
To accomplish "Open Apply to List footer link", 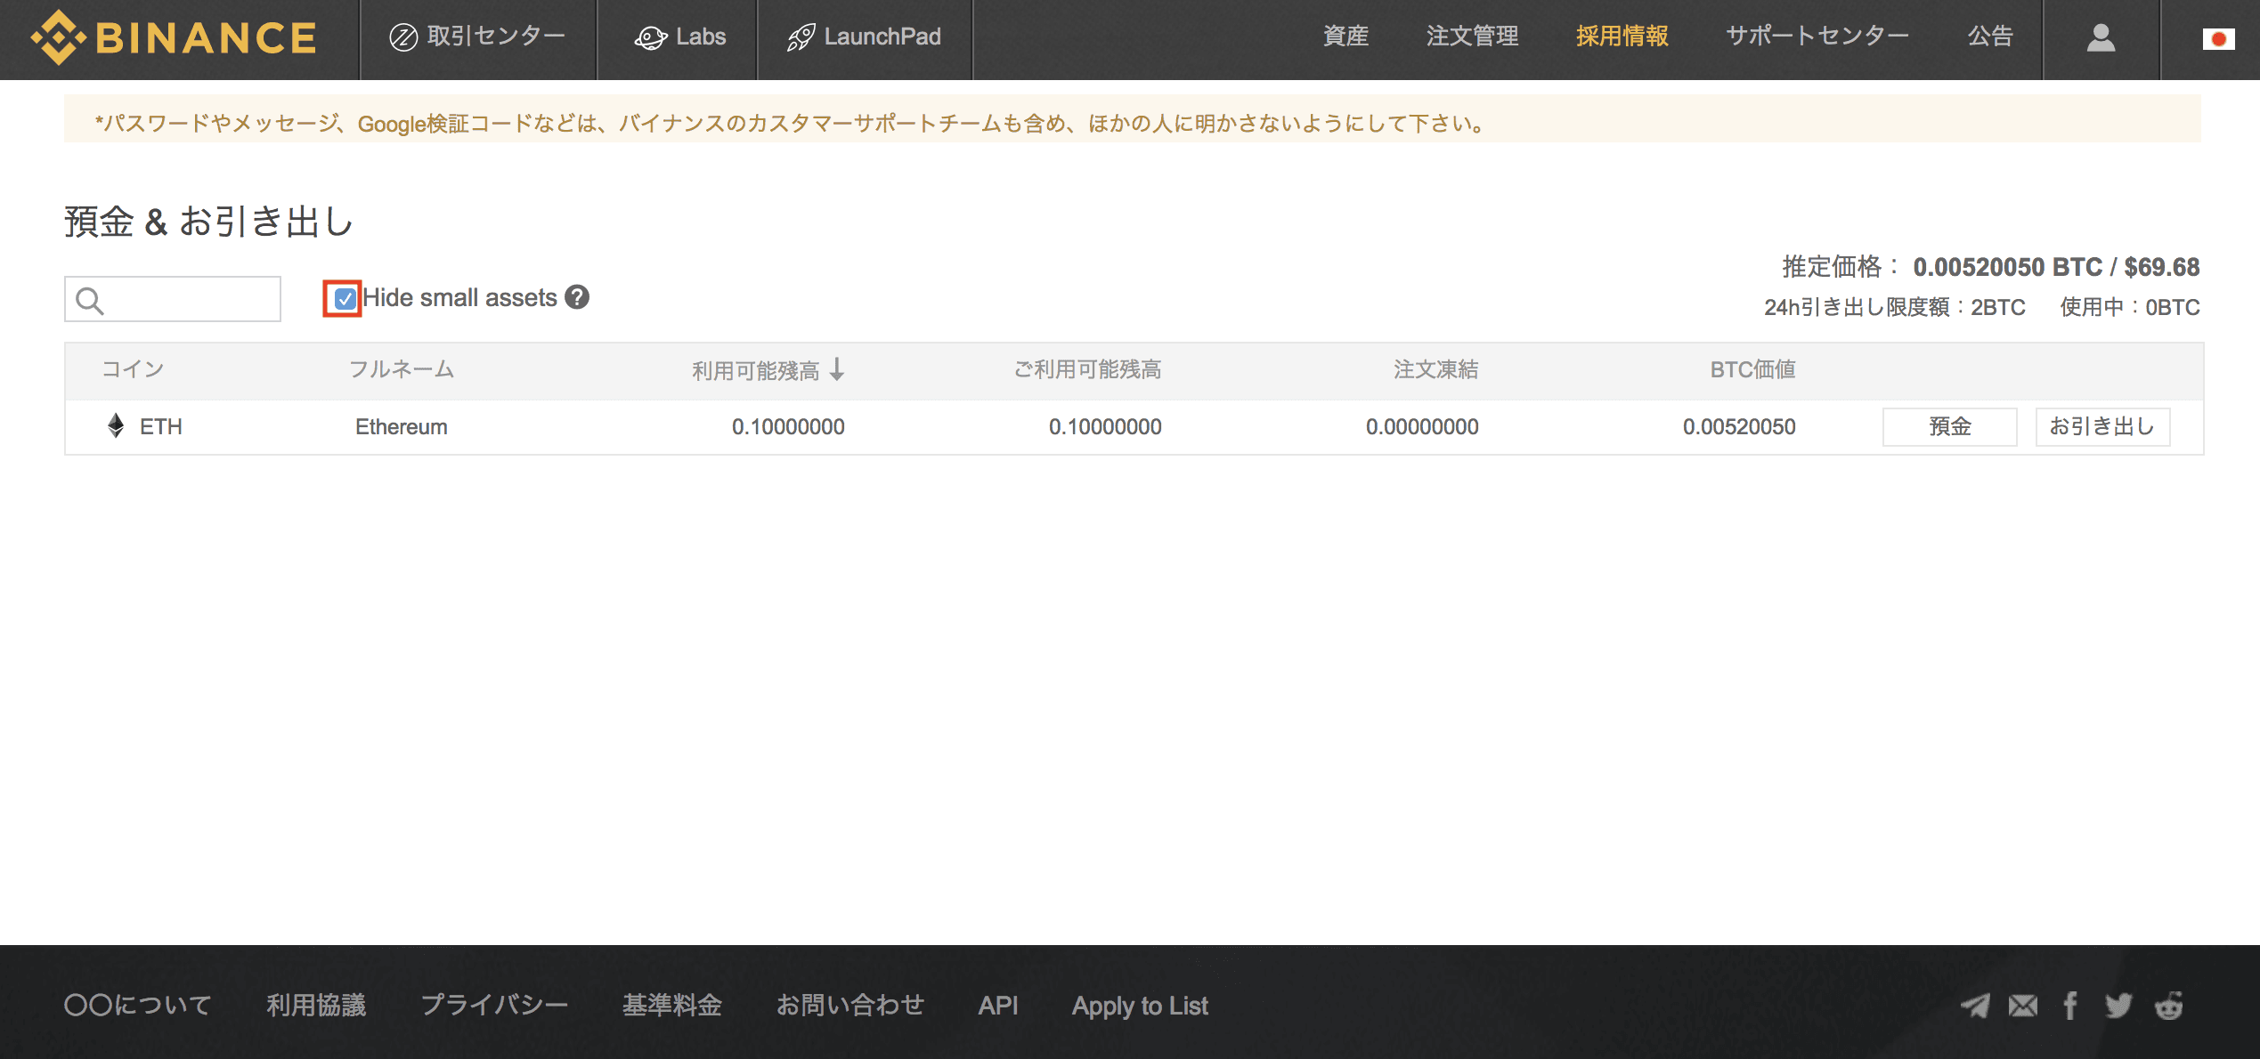I will 1139,1006.
